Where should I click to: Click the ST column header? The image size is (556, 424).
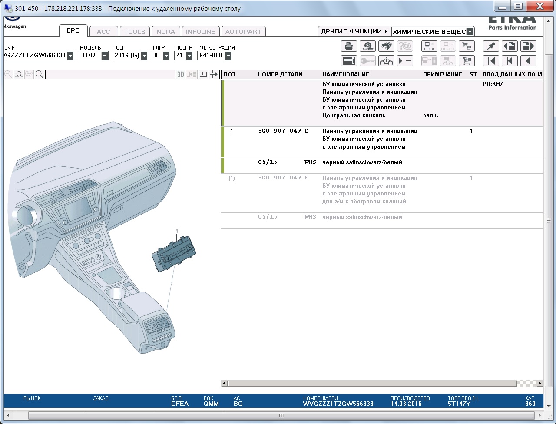click(473, 74)
